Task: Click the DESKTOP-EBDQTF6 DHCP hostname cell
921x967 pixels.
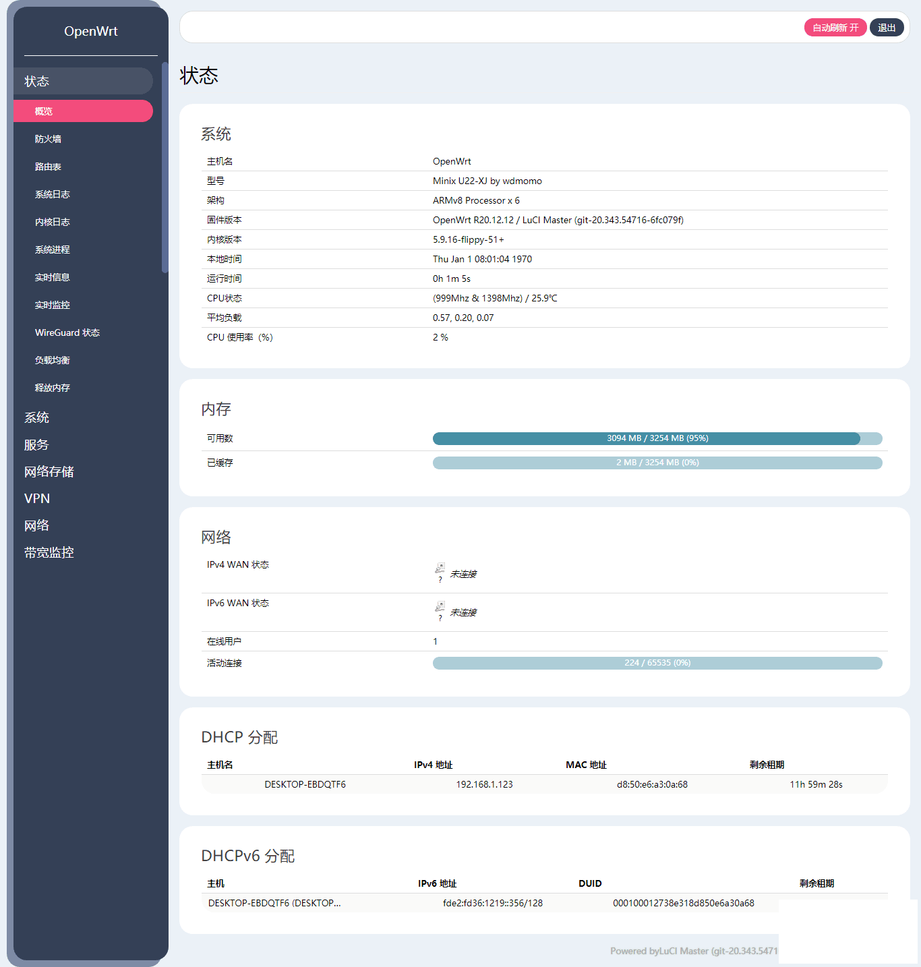Action: 305,784
